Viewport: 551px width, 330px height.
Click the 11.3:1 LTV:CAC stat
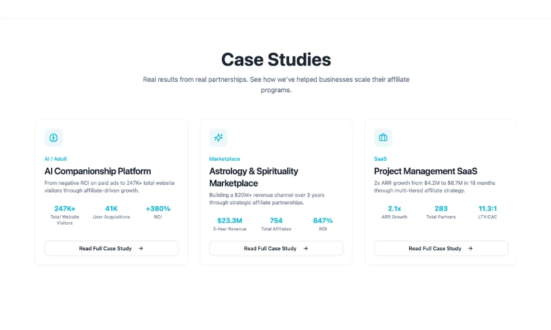[x=488, y=212]
